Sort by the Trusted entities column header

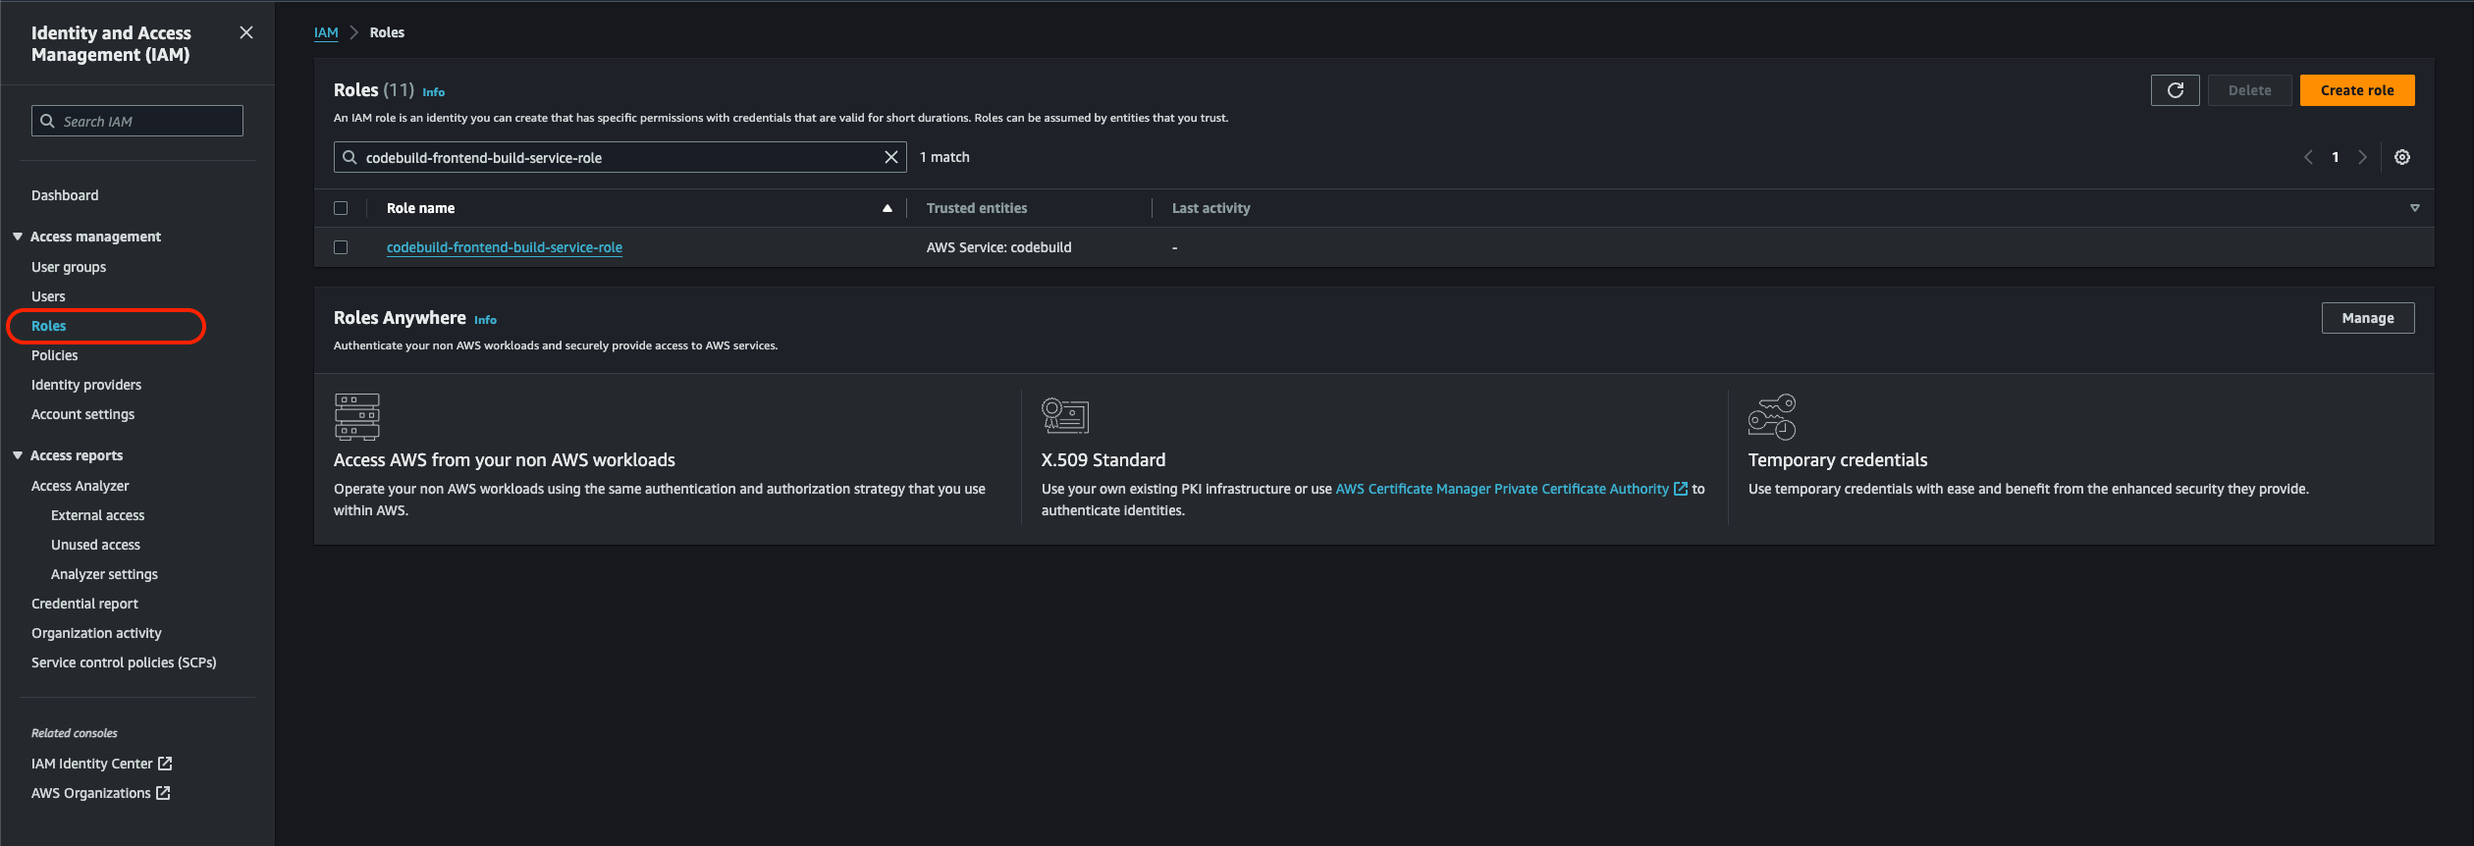pyautogui.click(x=977, y=208)
